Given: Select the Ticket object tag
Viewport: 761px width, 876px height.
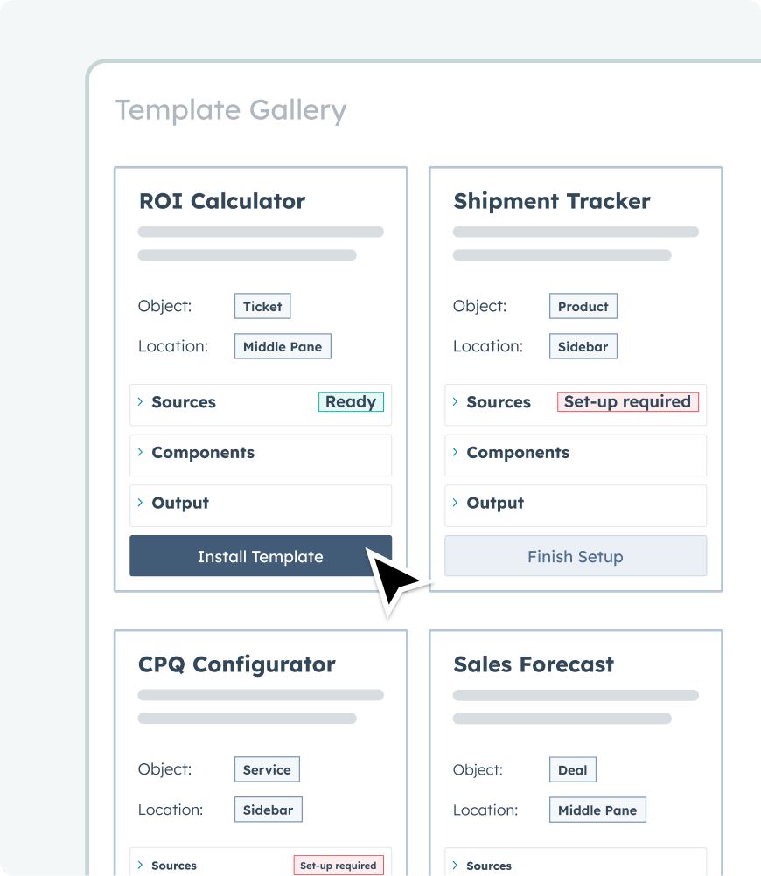Looking at the screenshot, I should pyautogui.click(x=262, y=307).
